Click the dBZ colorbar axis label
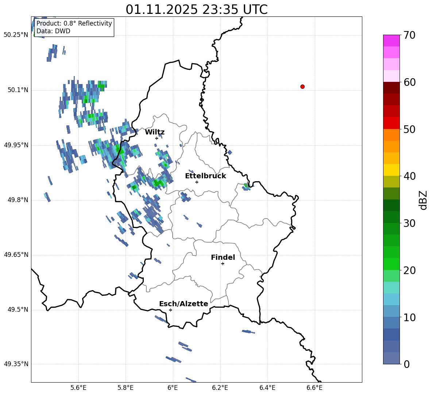Image resolution: width=432 pixels, height=395 pixels. coord(424,200)
